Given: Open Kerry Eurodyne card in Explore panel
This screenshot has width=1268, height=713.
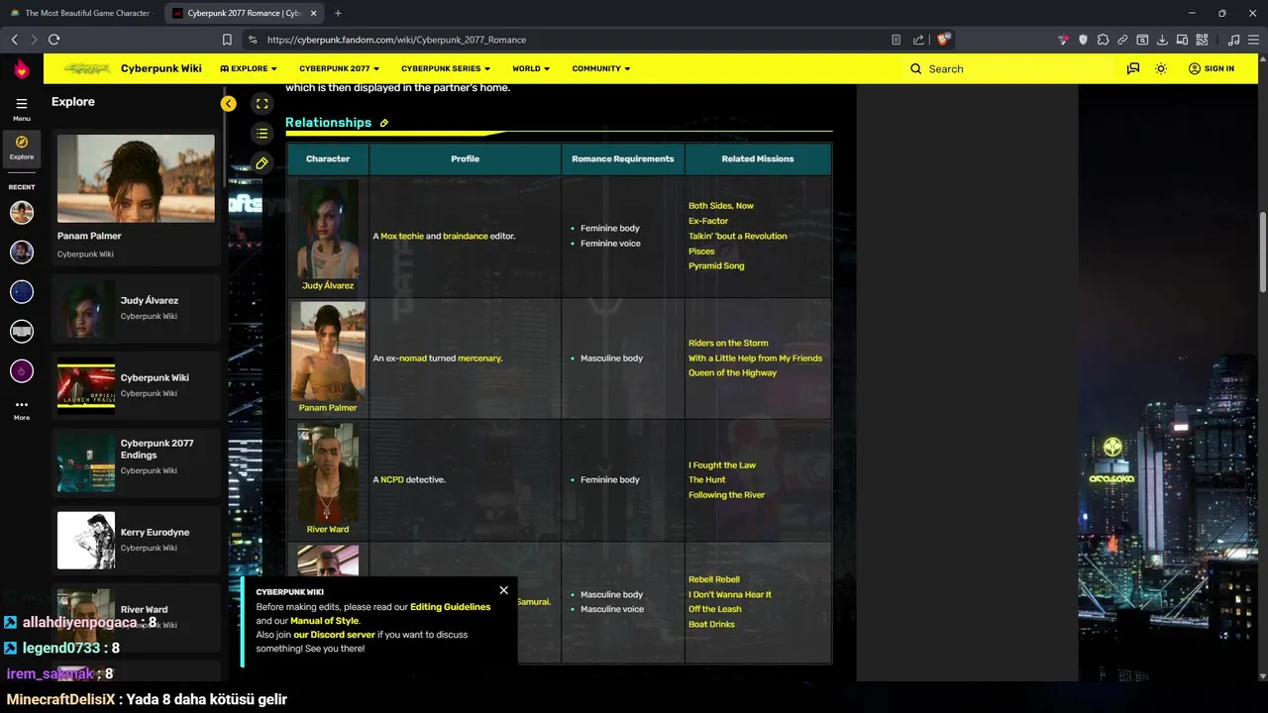Looking at the screenshot, I should pos(137,540).
